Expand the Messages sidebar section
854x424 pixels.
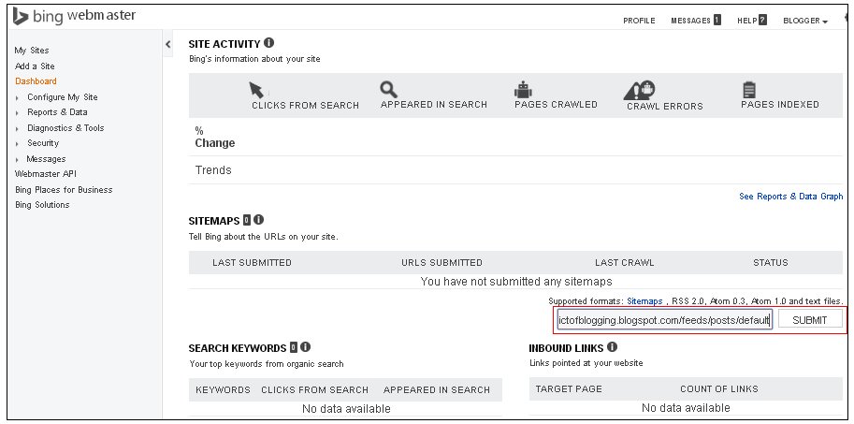(x=18, y=160)
